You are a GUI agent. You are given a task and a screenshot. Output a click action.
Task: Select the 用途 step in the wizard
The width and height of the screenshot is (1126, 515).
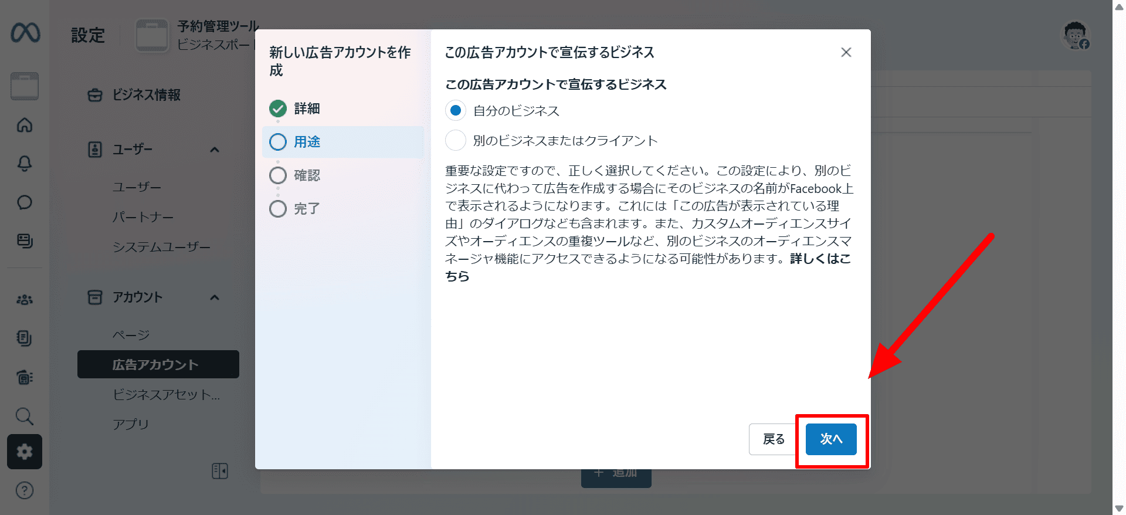click(342, 142)
